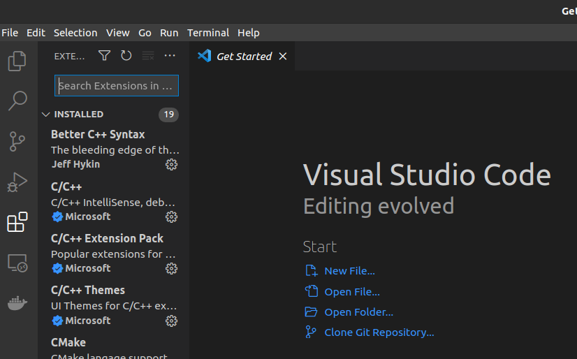Viewport: 577px width, 359px height.
Task: Click the New File... link
Action: (x=349, y=271)
